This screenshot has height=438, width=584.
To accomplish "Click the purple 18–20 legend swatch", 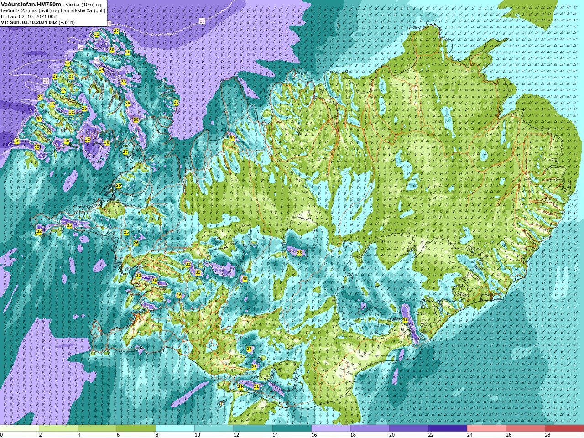I will point(370,428).
